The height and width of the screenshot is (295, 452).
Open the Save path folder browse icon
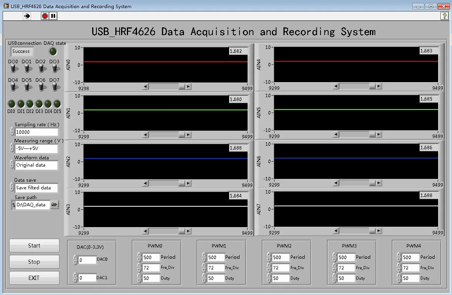coord(54,204)
